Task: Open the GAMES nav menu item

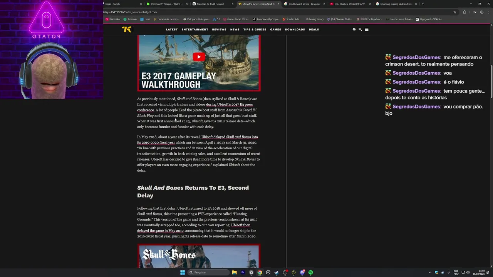Action: [x=275, y=30]
